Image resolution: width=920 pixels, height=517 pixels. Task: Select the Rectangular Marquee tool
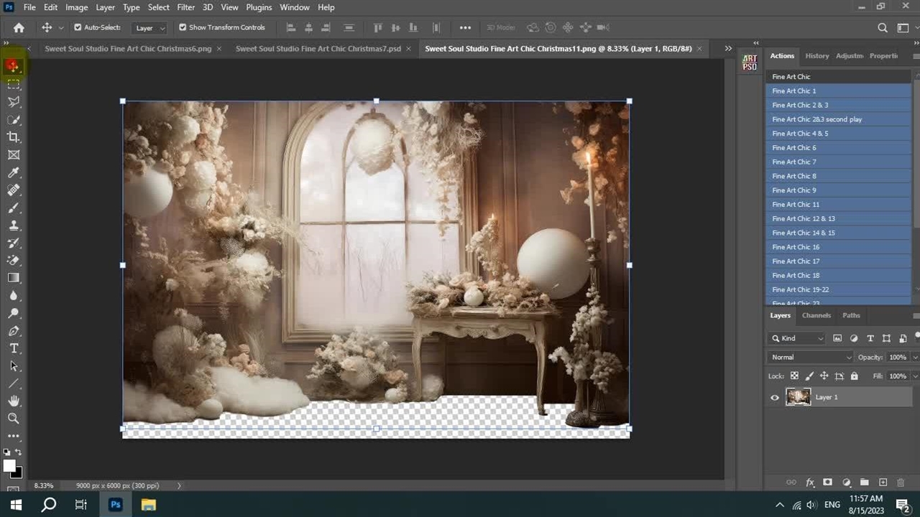pos(14,84)
